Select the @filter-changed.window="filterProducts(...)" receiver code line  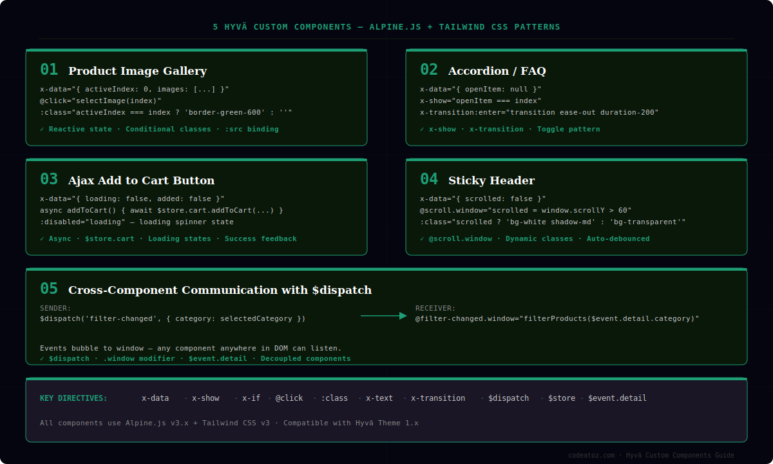point(557,318)
